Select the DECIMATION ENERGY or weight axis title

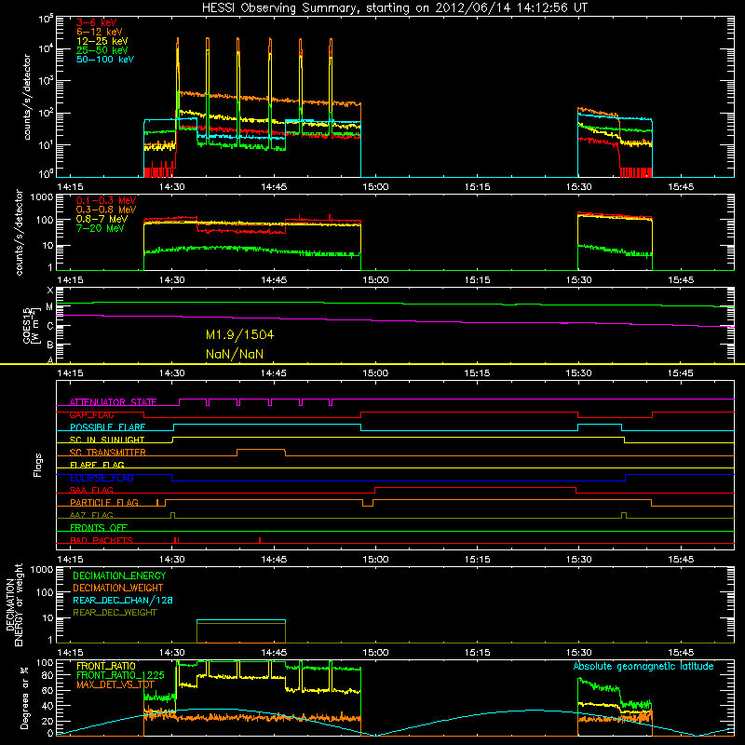point(14,604)
